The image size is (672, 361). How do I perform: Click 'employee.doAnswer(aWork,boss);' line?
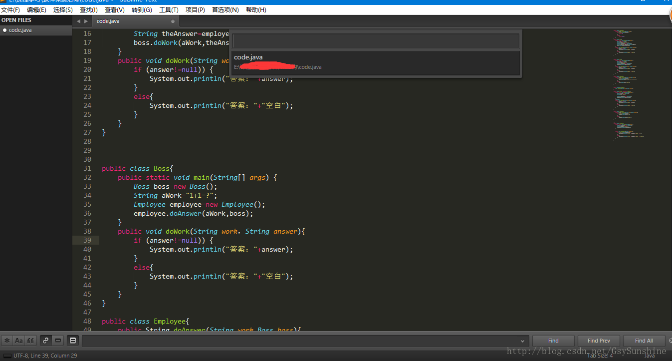[194, 213]
